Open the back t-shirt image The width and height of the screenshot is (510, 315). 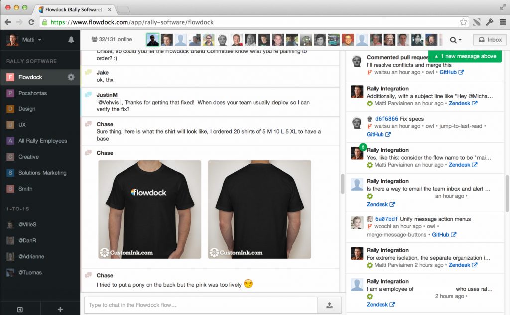tap(259, 210)
